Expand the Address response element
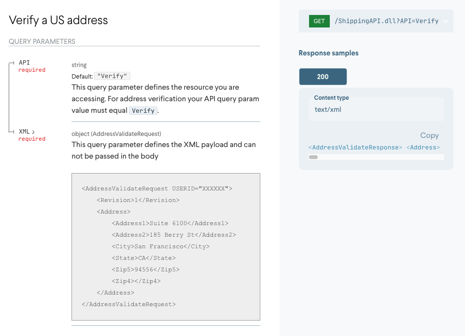Screen dimensions: 465x336 423,147
